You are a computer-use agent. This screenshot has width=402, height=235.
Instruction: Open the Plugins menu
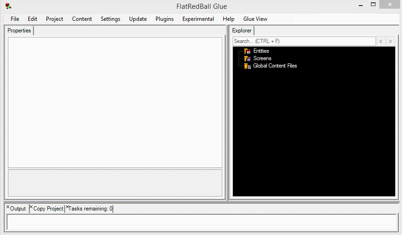pyautogui.click(x=164, y=19)
